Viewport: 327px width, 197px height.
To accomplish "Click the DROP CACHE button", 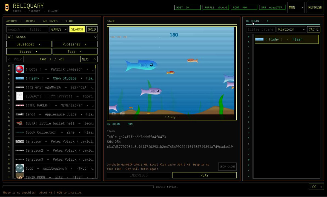I will pyautogui.click(x=227, y=167).
